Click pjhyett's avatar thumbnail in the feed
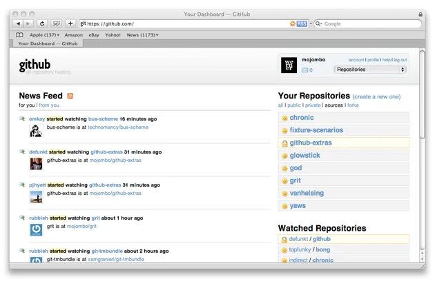Viewport: 435px width, 281px height. (37, 197)
